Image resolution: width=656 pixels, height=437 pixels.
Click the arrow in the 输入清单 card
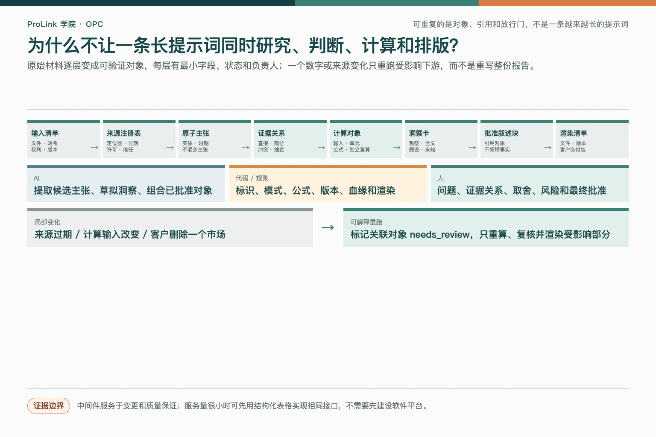coord(94,148)
